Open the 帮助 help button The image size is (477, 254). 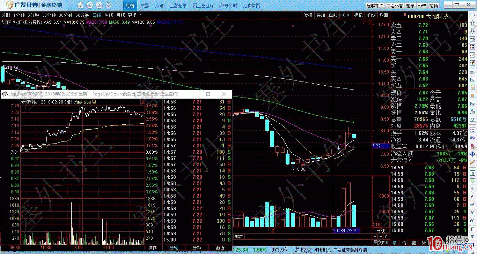click(x=433, y=6)
